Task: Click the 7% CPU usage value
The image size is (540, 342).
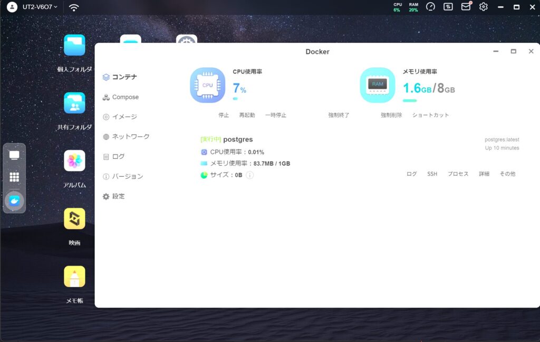Action: pos(239,88)
